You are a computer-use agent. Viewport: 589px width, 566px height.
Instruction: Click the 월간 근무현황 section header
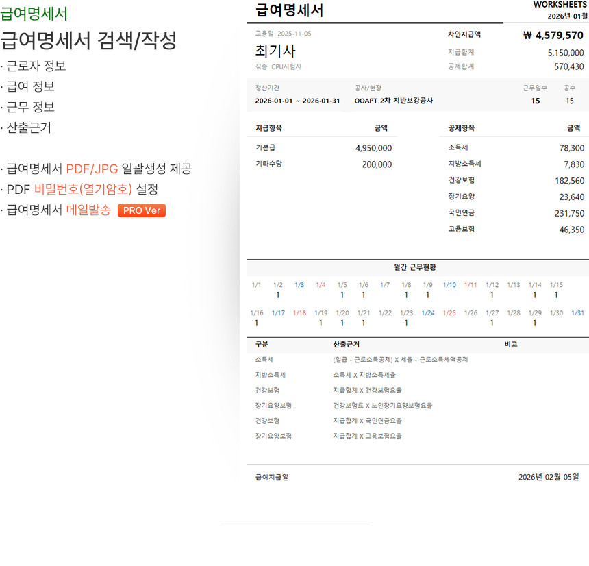pyautogui.click(x=418, y=267)
